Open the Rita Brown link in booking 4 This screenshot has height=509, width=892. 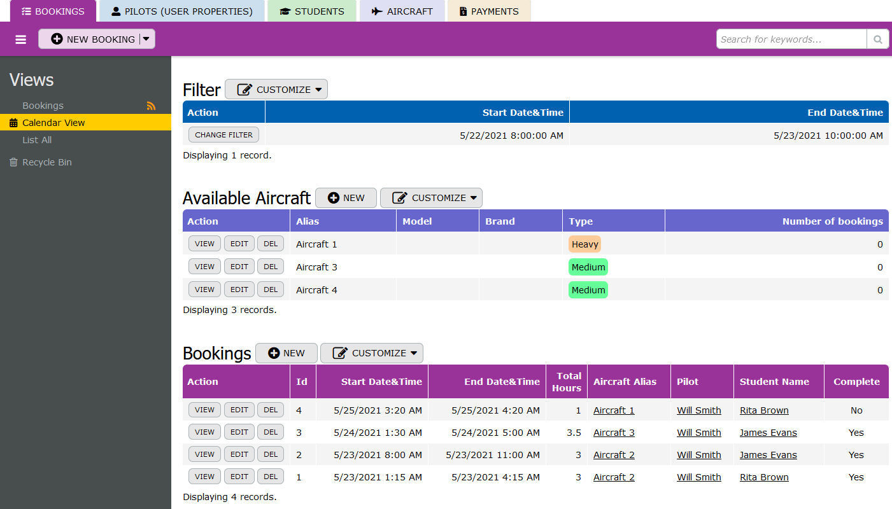pos(764,410)
